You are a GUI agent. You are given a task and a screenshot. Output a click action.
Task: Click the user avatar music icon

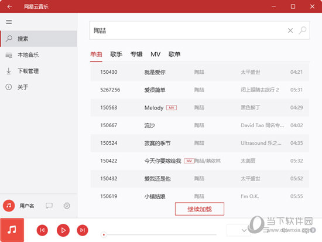[x=9, y=206]
